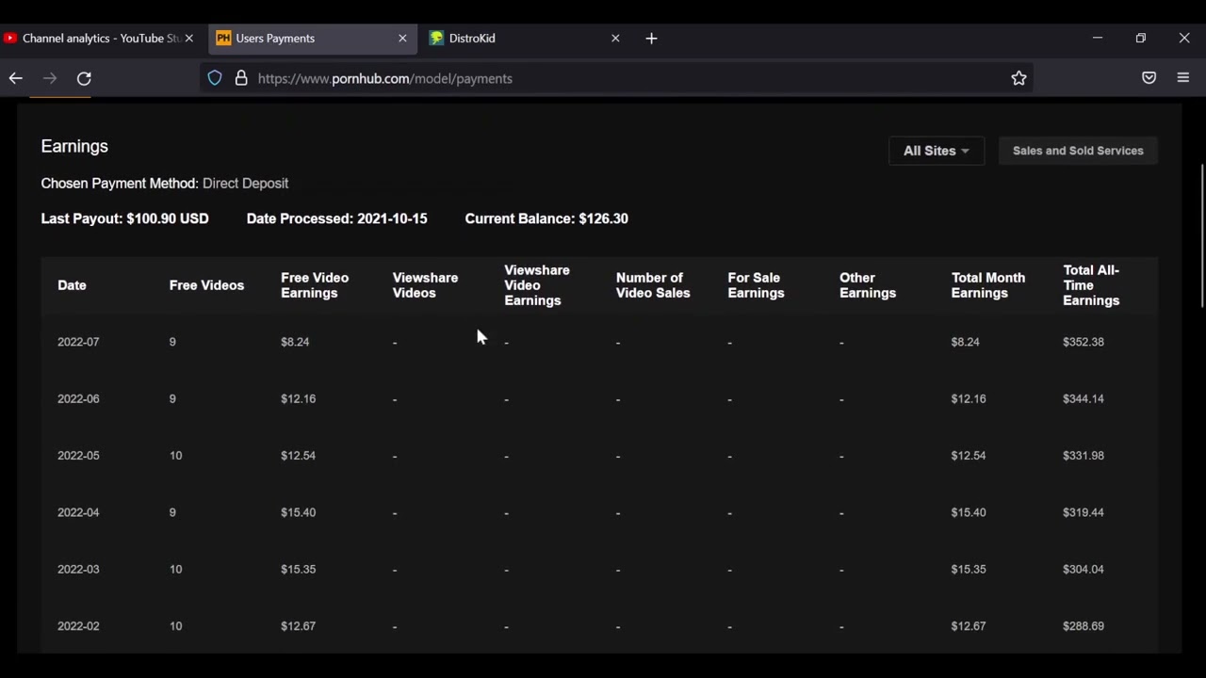Switch to Channel analytics YouTube Studio tab
This screenshot has height=678, width=1206.
[x=100, y=39]
